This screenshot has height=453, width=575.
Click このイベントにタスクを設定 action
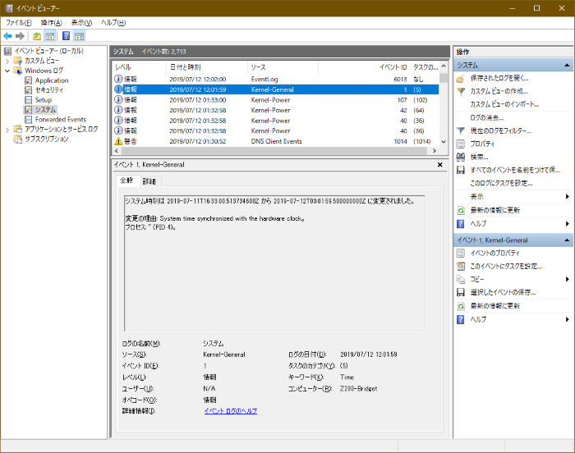(506, 267)
